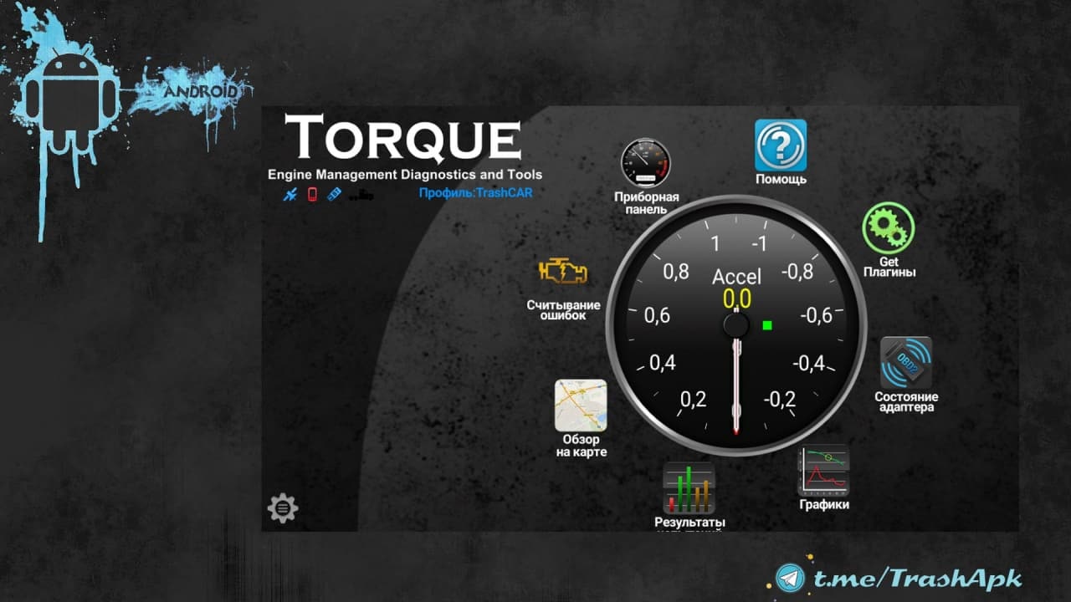Open Обзор на карте map icon
1071x602 pixels.
coord(581,406)
